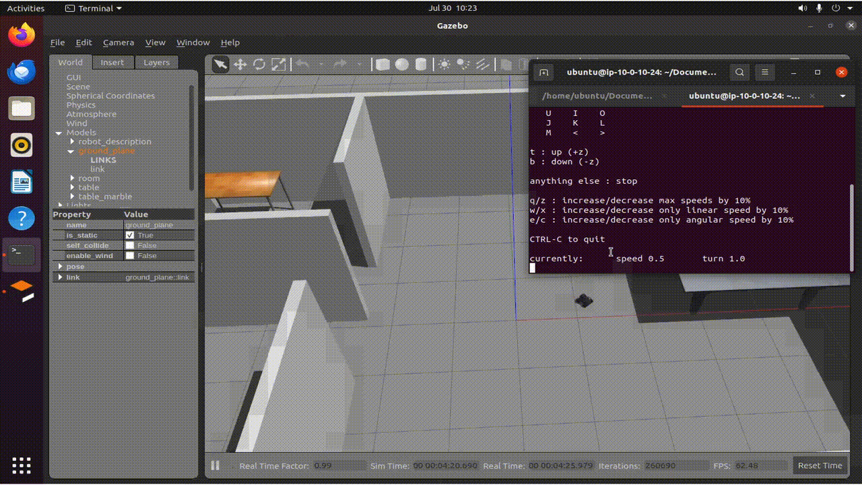Insert a Box shape
862x485 pixels.
(x=383, y=65)
